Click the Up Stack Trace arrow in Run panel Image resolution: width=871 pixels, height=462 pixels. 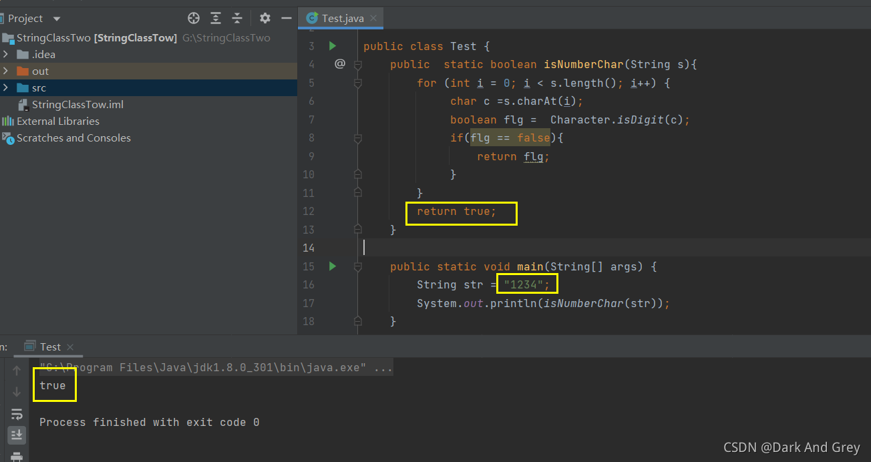(x=17, y=371)
